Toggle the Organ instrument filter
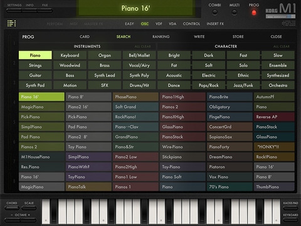 pos(105,55)
